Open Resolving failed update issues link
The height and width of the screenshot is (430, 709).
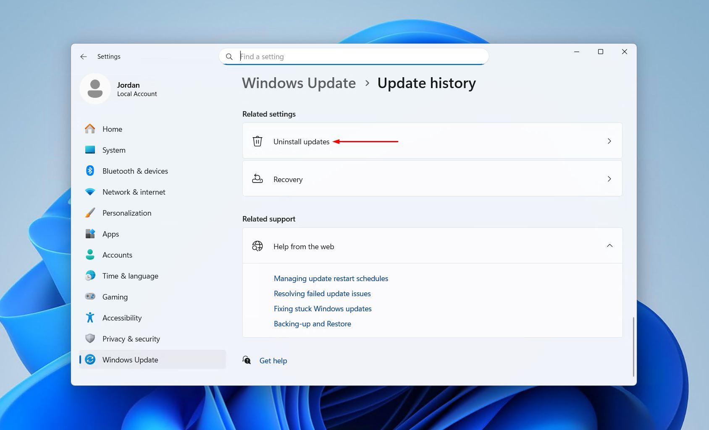coord(322,294)
